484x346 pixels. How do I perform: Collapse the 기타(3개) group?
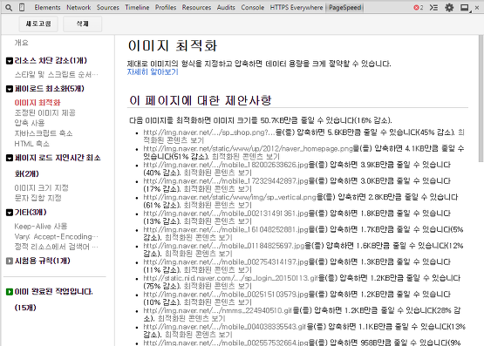pos(10,212)
